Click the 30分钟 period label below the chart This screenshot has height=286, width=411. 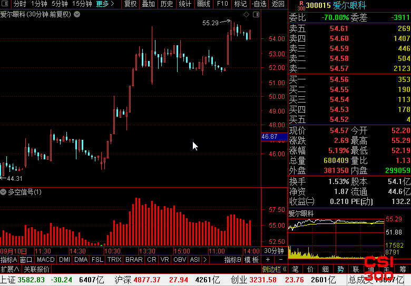click(274, 251)
